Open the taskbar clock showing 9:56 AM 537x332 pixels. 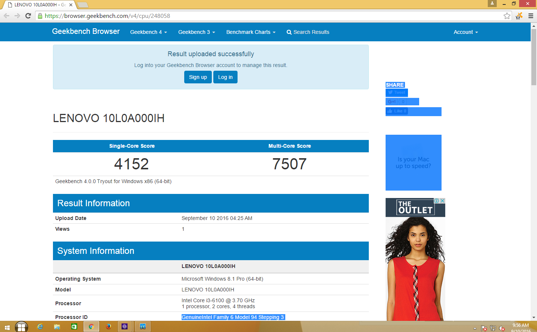[x=521, y=328]
